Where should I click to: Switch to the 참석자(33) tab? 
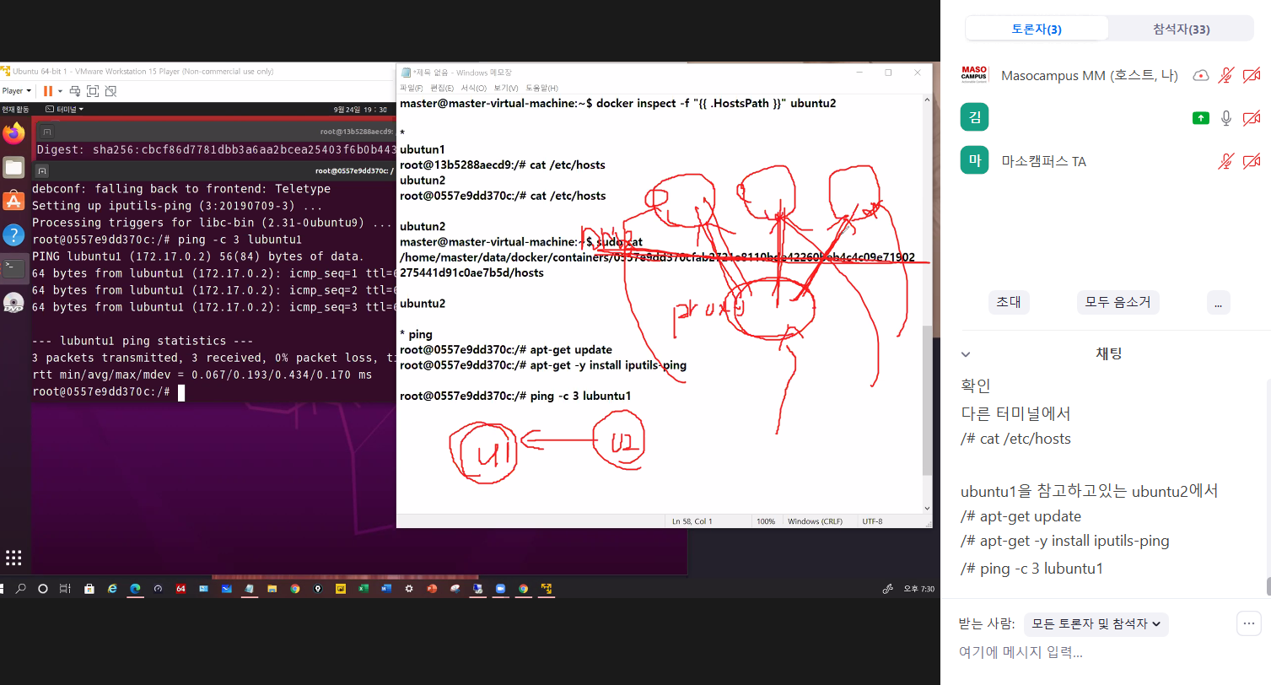click(1181, 30)
